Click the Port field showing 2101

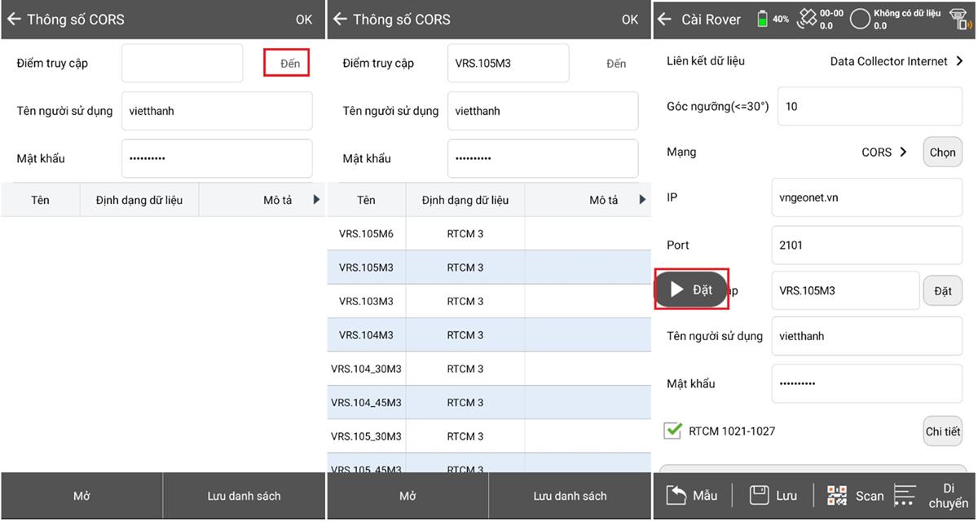coord(866,245)
